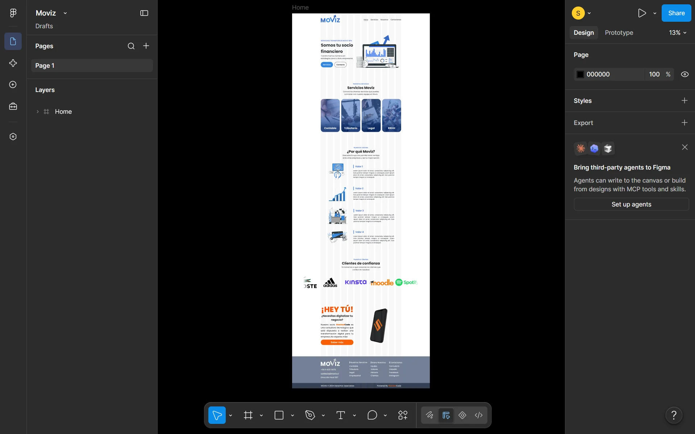Switch to Draw mode toggle
This screenshot has height=434, width=695.
pyautogui.click(x=430, y=415)
